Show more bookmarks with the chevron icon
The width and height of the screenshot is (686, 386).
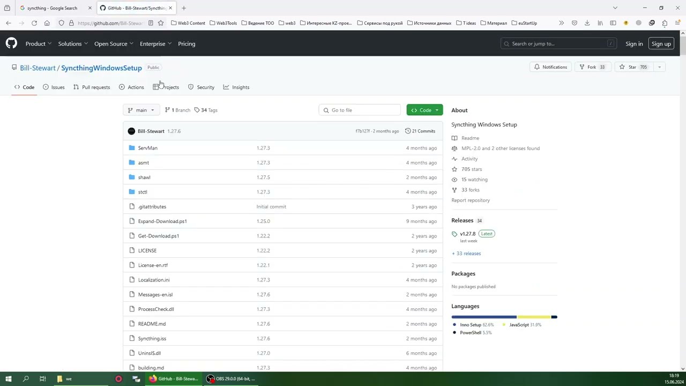561,23
